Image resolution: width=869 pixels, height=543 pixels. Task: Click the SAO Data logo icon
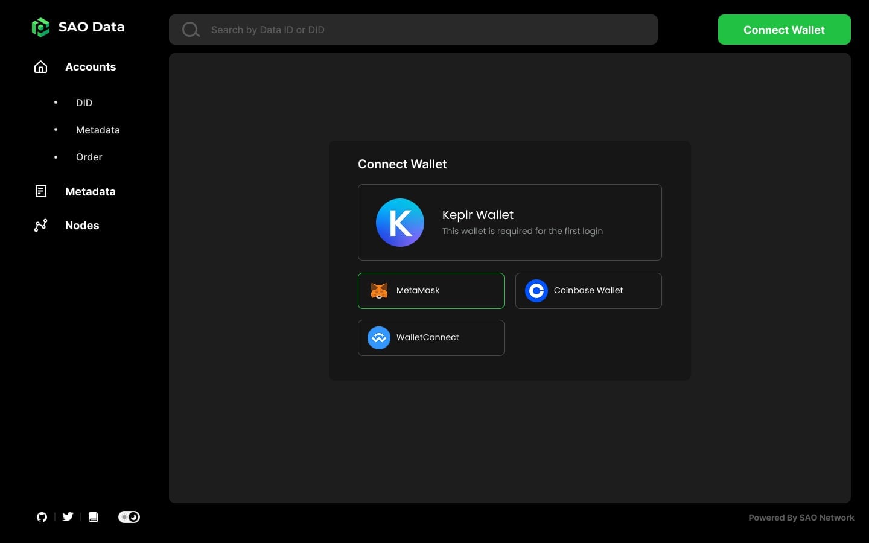[40, 27]
